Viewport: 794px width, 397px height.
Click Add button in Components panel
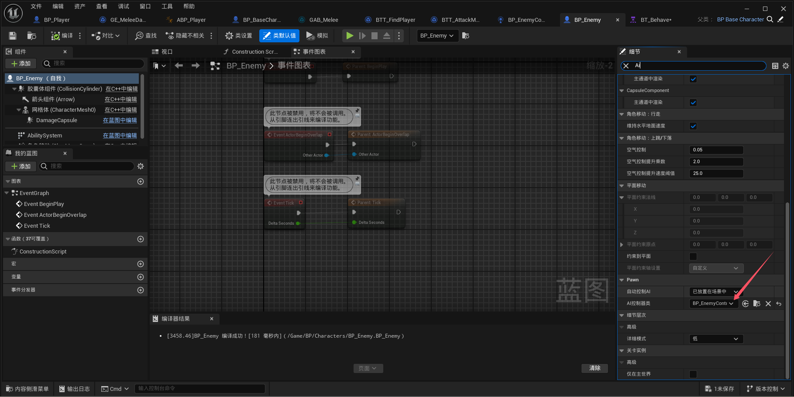point(21,64)
